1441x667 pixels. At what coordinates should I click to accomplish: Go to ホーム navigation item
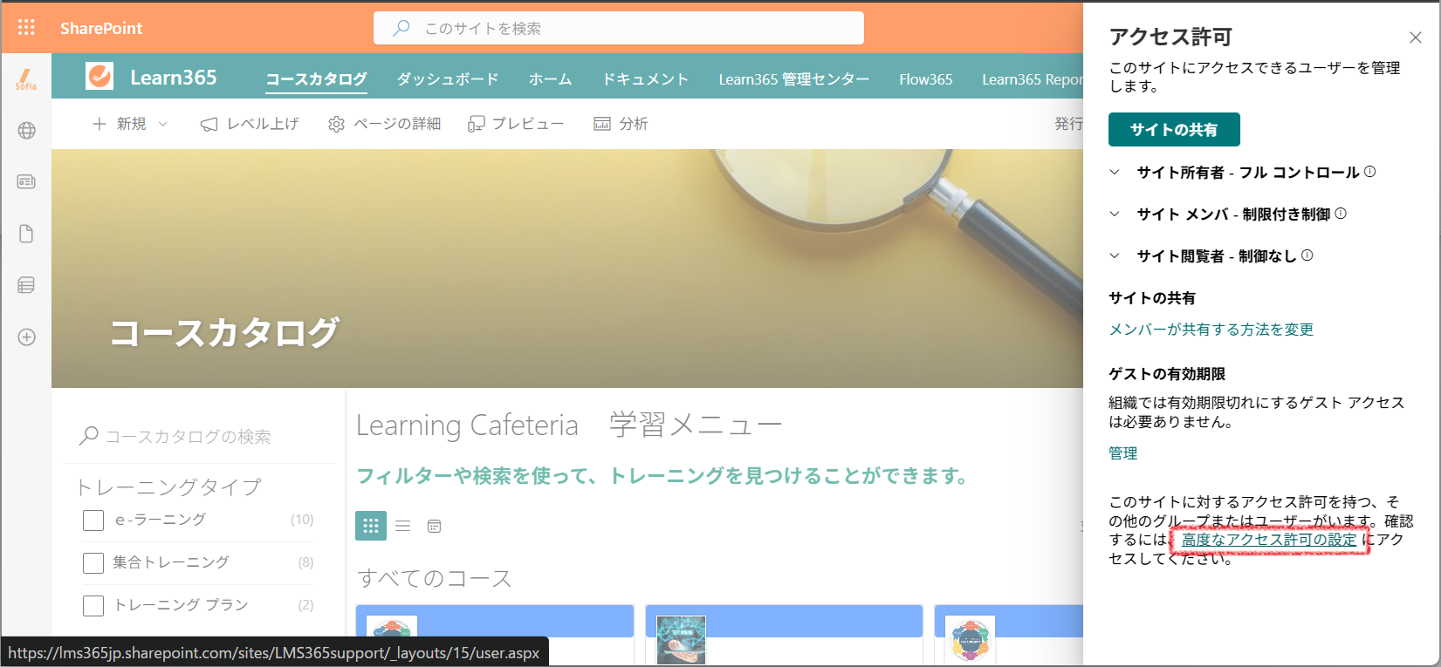tap(550, 78)
